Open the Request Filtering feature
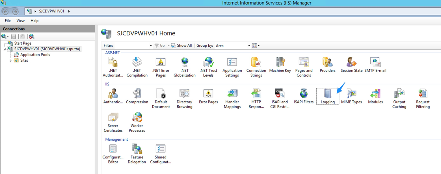This screenshot has width=441, height=174. coord(423,99)
